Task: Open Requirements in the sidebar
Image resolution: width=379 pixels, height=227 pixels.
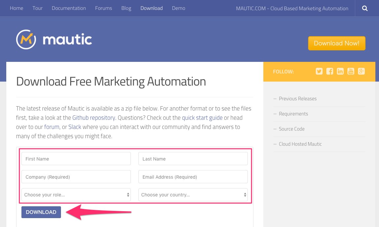Action: (293, 114)
